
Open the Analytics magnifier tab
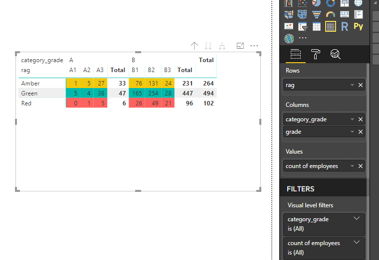pos(335,54)
